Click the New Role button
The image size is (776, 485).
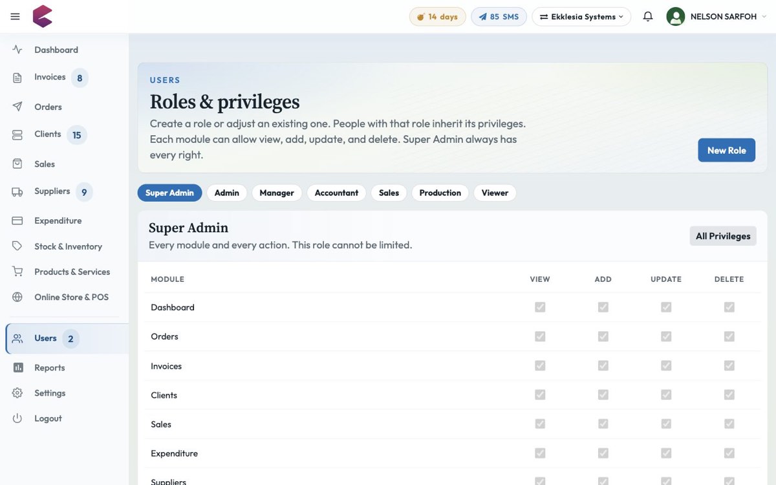coord(726,150)
